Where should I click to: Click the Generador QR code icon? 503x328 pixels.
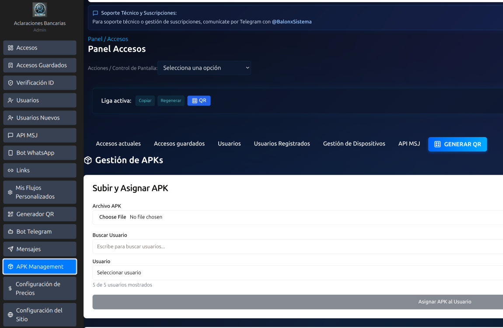pyautogui.click(x=10, y=214)
